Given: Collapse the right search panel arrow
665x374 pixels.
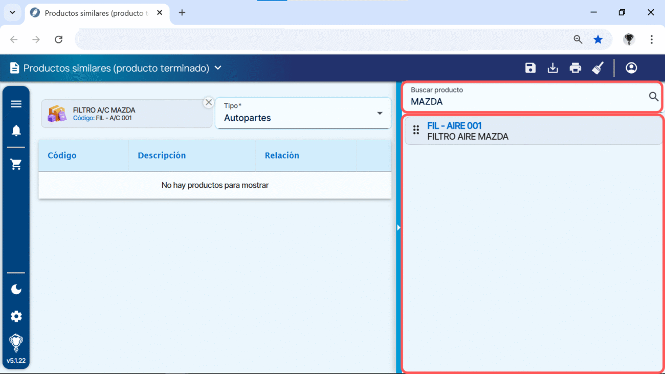Looking at the screenshot, I should (398, 228).
